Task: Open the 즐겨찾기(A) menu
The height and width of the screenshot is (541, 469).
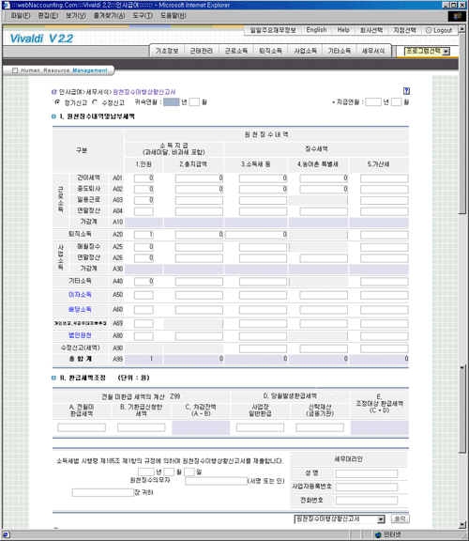Action: [x=109, y=16]
